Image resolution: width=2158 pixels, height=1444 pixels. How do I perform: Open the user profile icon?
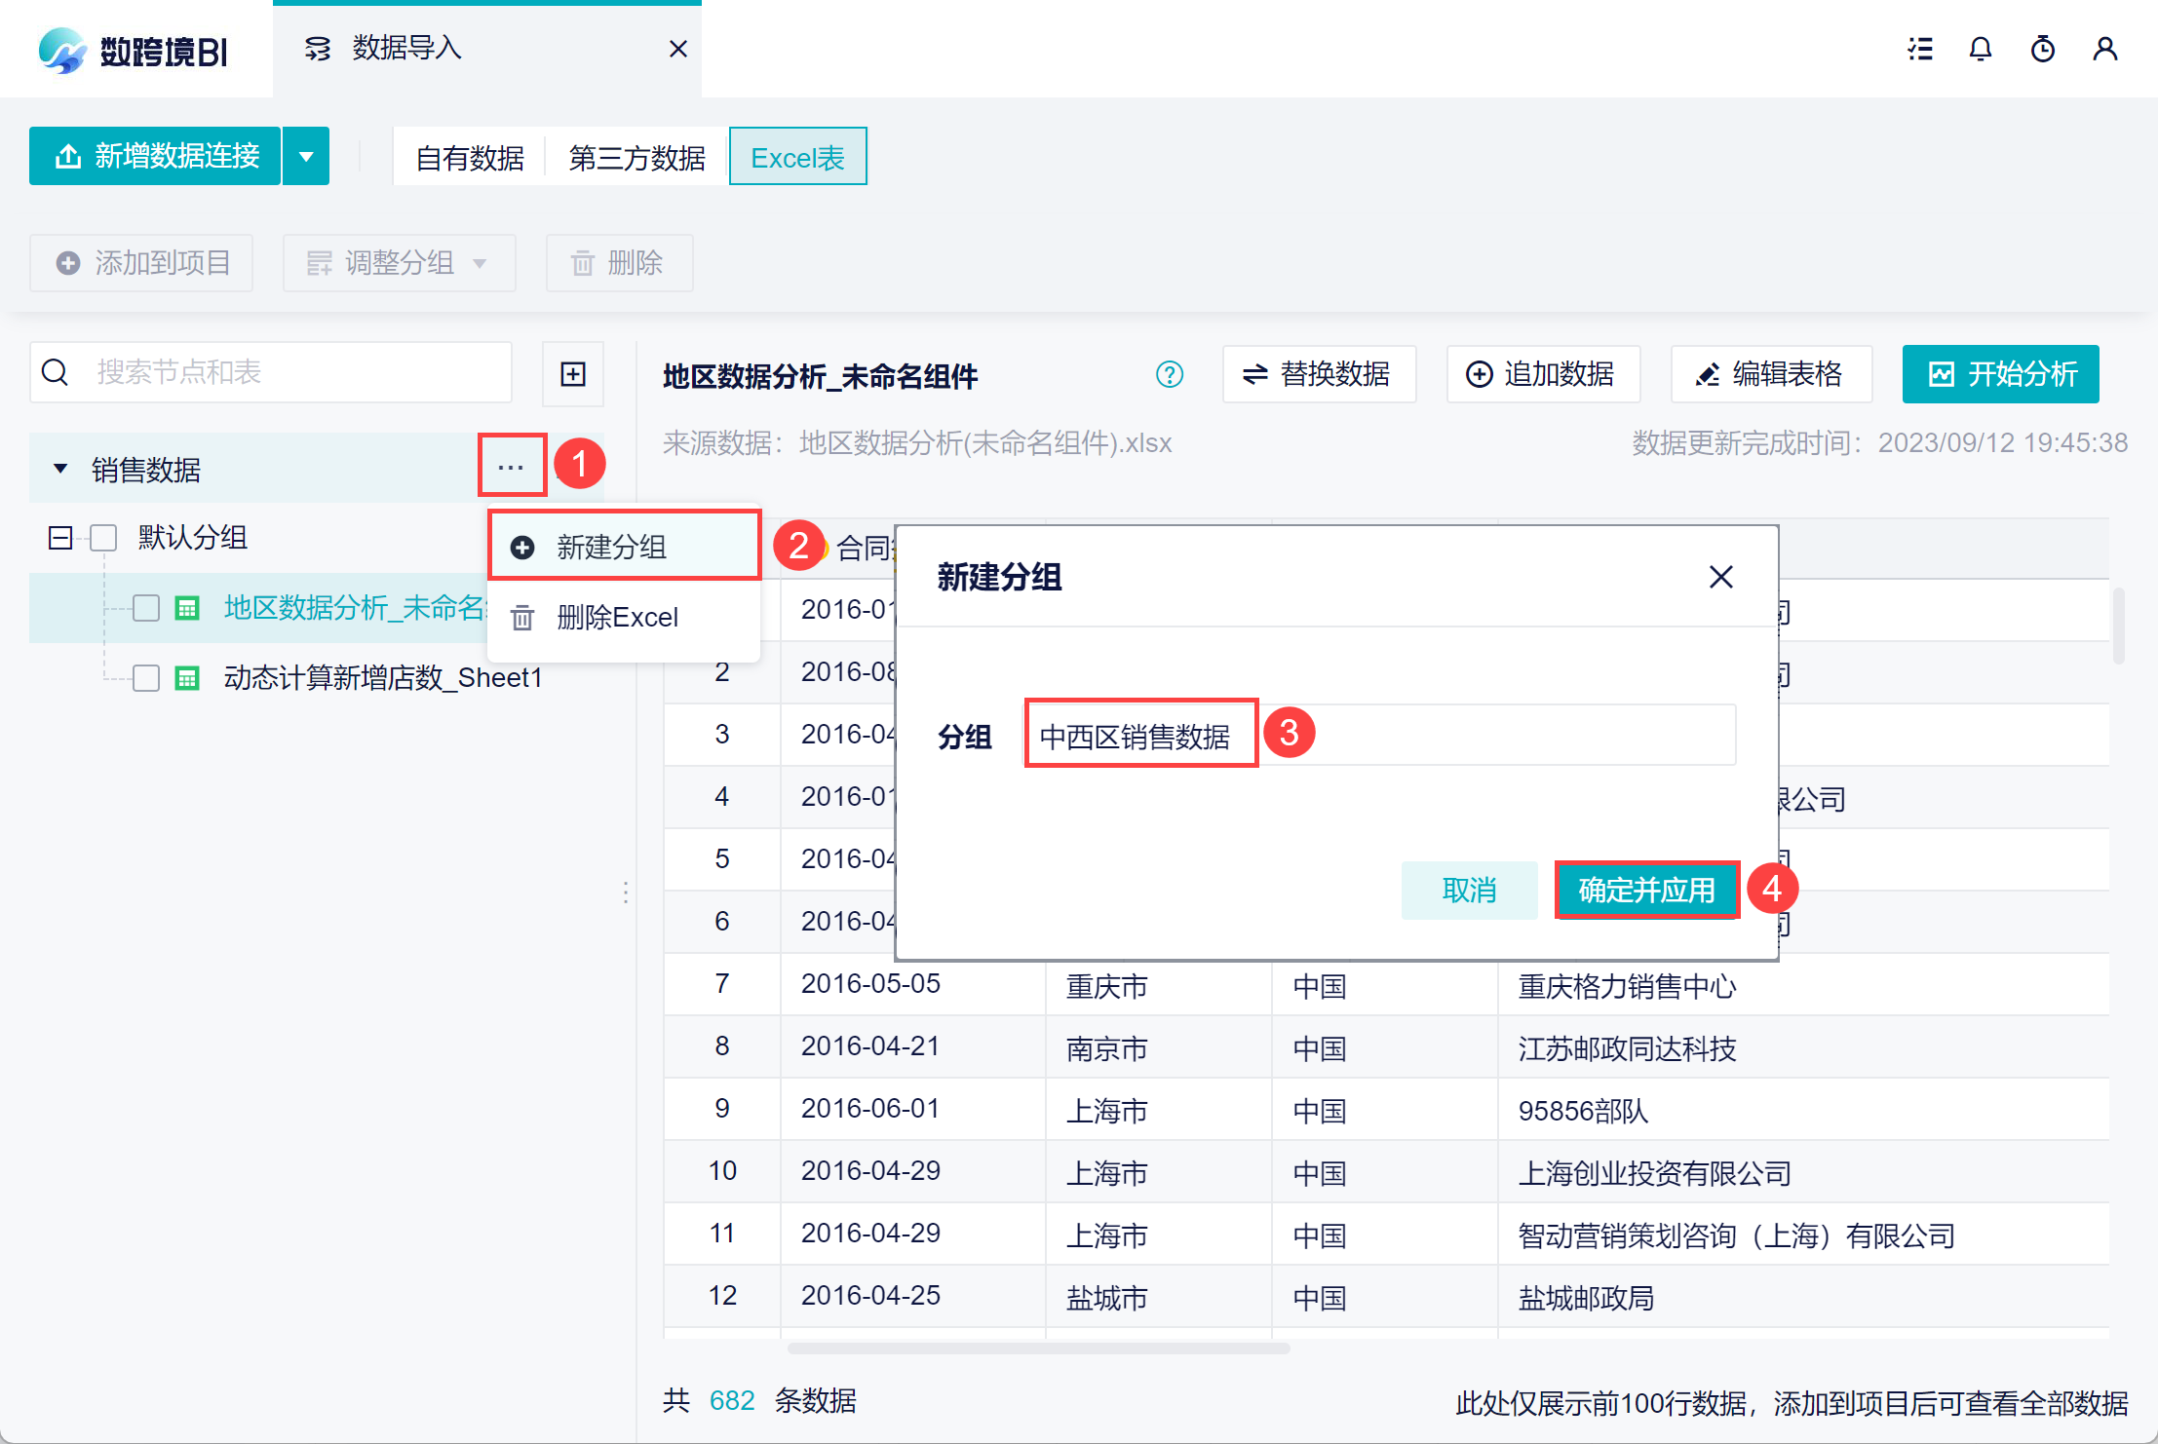[2104, 49]
